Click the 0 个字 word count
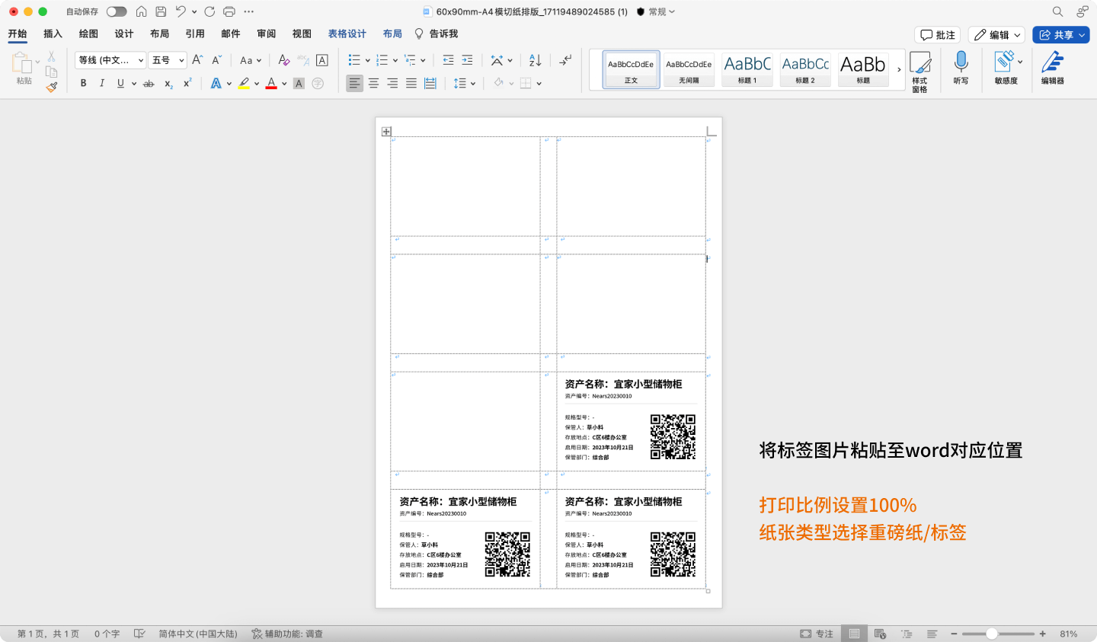The width and height of the screenshot is (1097, 642). [107, 634]
